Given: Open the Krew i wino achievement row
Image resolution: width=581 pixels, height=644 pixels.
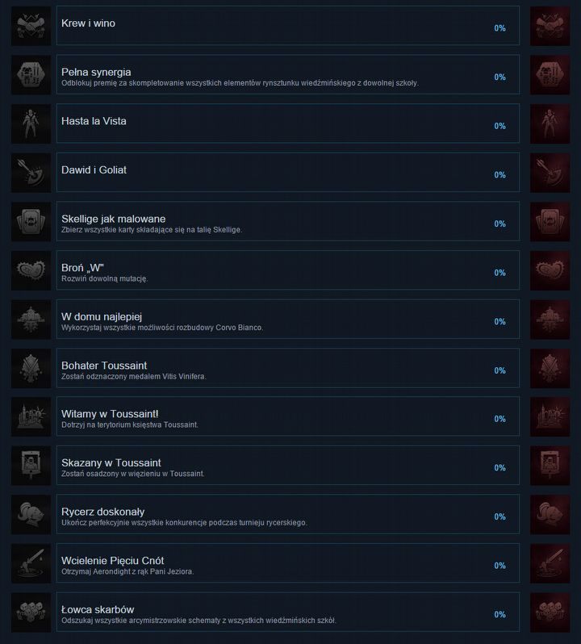Looking at the screenshot, I should [x=288, y=26].
